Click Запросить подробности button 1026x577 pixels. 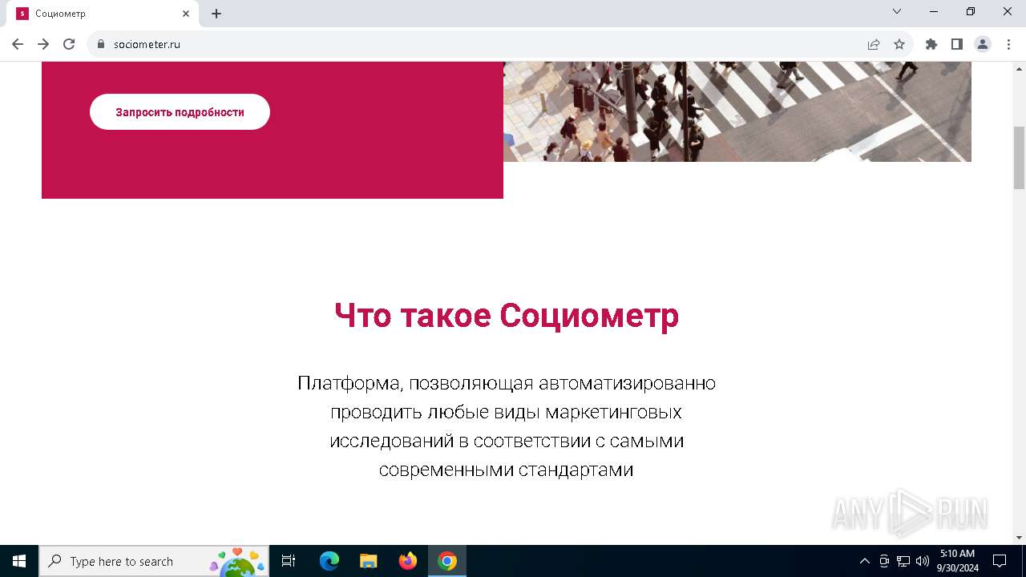(x=180, y=112)
